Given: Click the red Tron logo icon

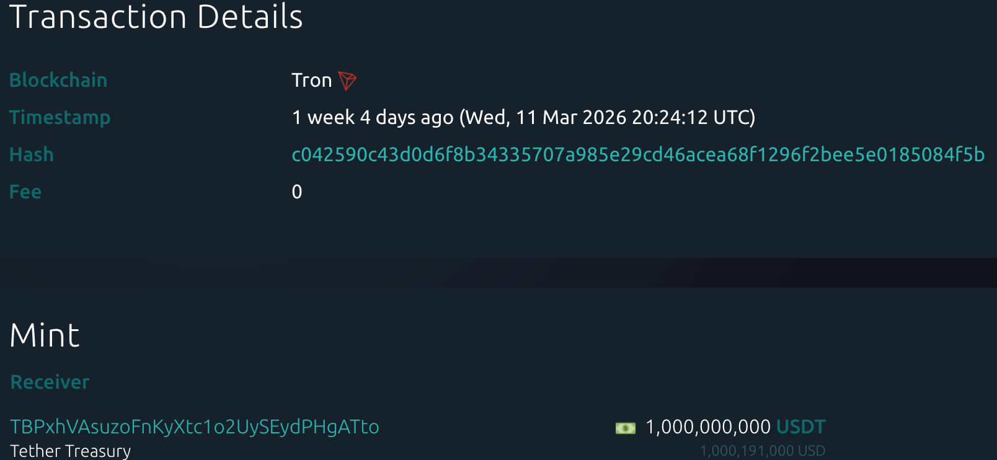Looking at the screenshot, I should (x=347, y=81).
